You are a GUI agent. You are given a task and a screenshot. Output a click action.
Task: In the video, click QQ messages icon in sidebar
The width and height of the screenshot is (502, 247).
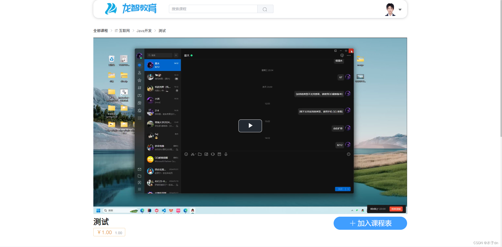139,65
